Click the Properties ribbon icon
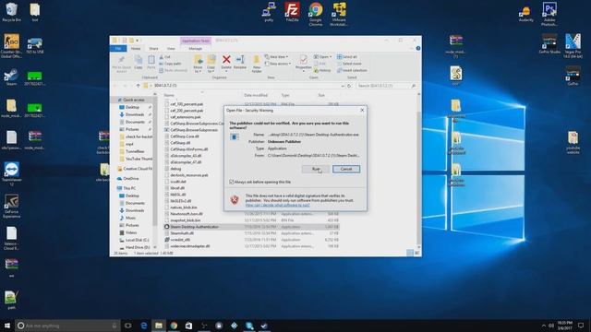591x332 pixels. (x=304, y=63)
